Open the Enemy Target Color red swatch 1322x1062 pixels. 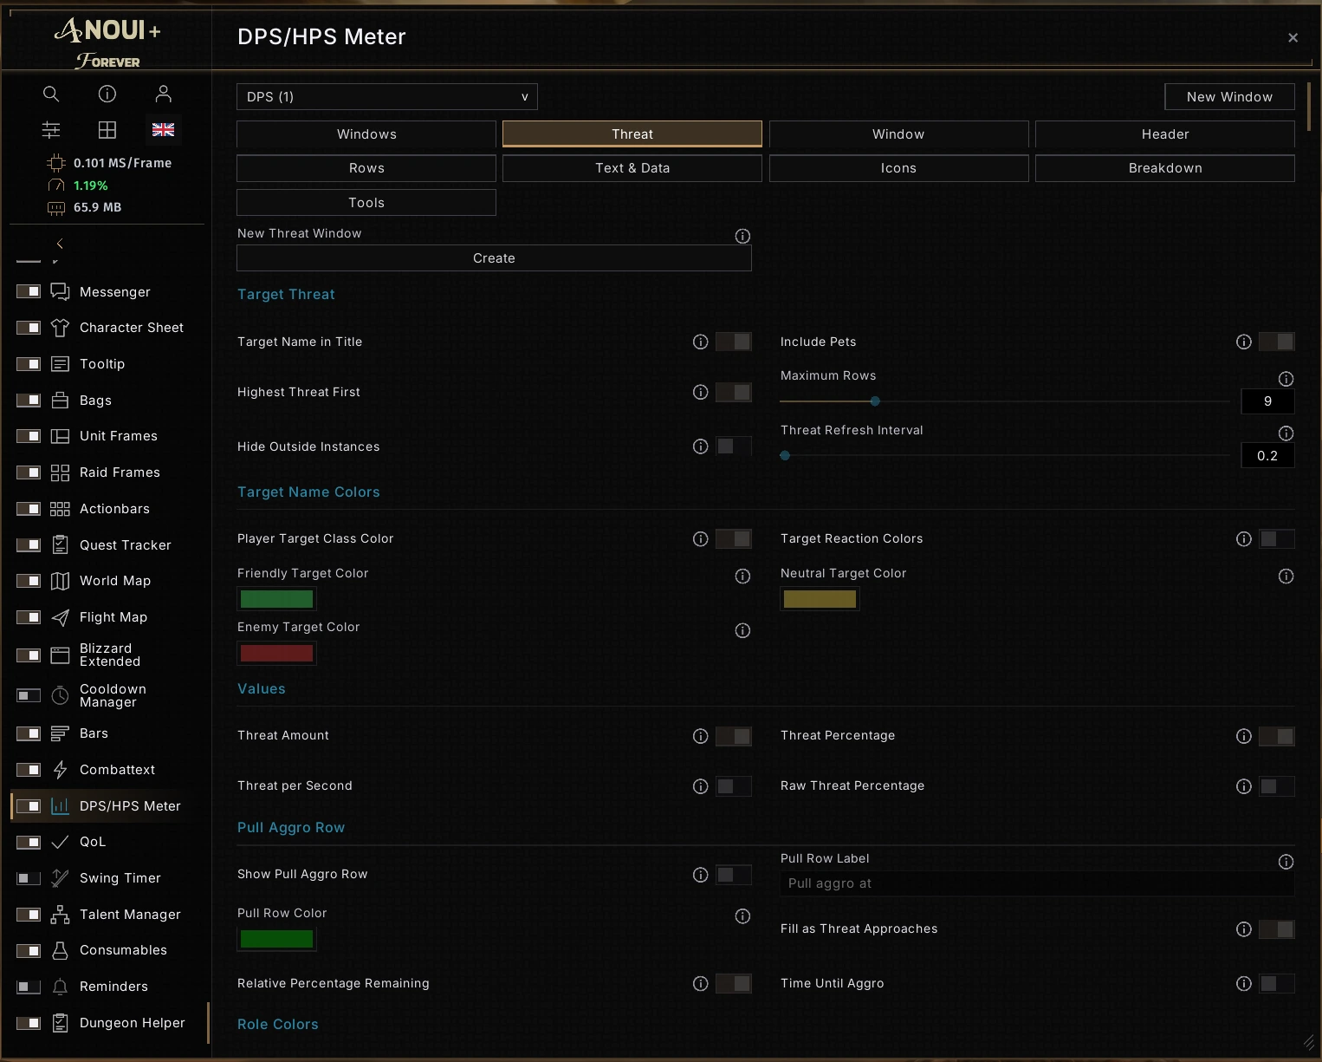pyautogui.click(x=276, y=654)
